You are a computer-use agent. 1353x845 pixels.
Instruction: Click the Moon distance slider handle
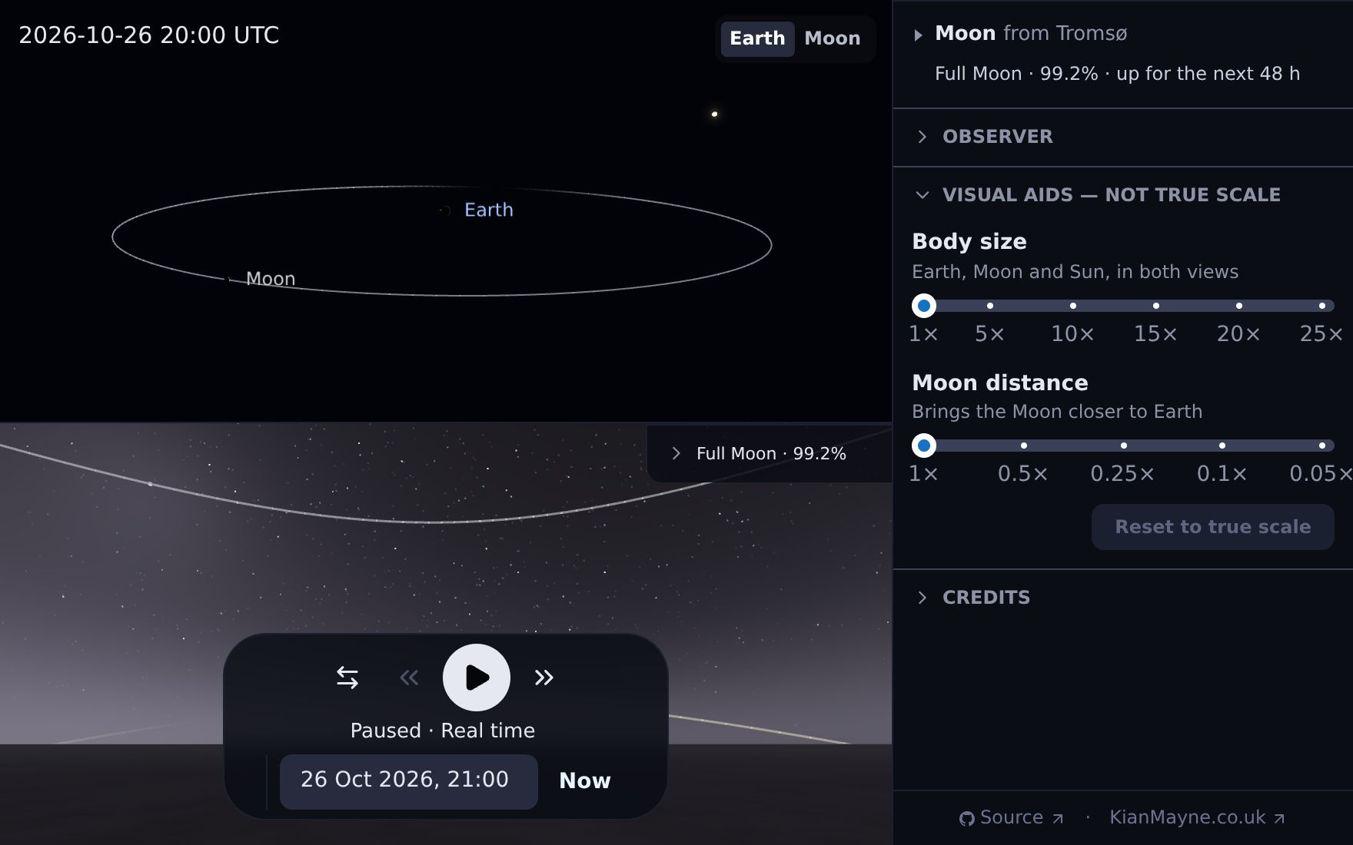(x=924, y=446)
